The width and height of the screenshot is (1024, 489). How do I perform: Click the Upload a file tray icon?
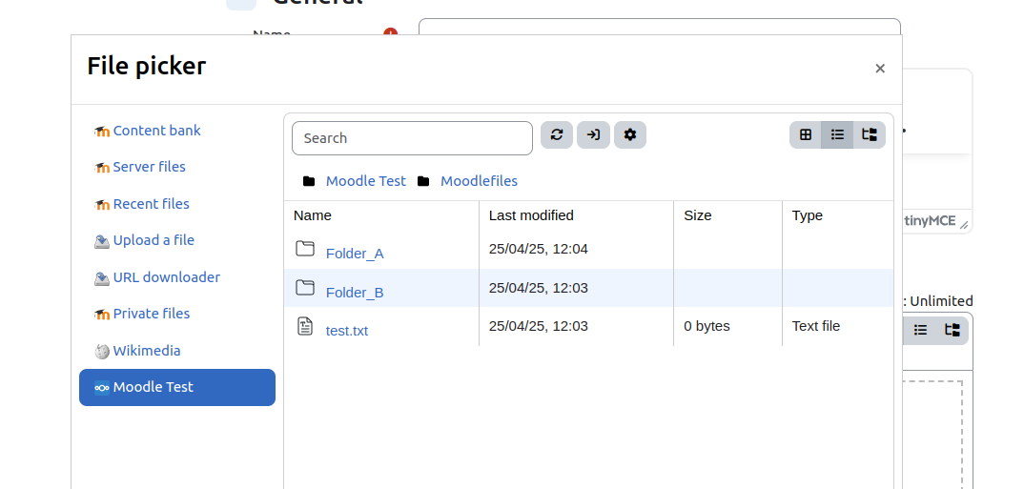[x=102, y=241]
